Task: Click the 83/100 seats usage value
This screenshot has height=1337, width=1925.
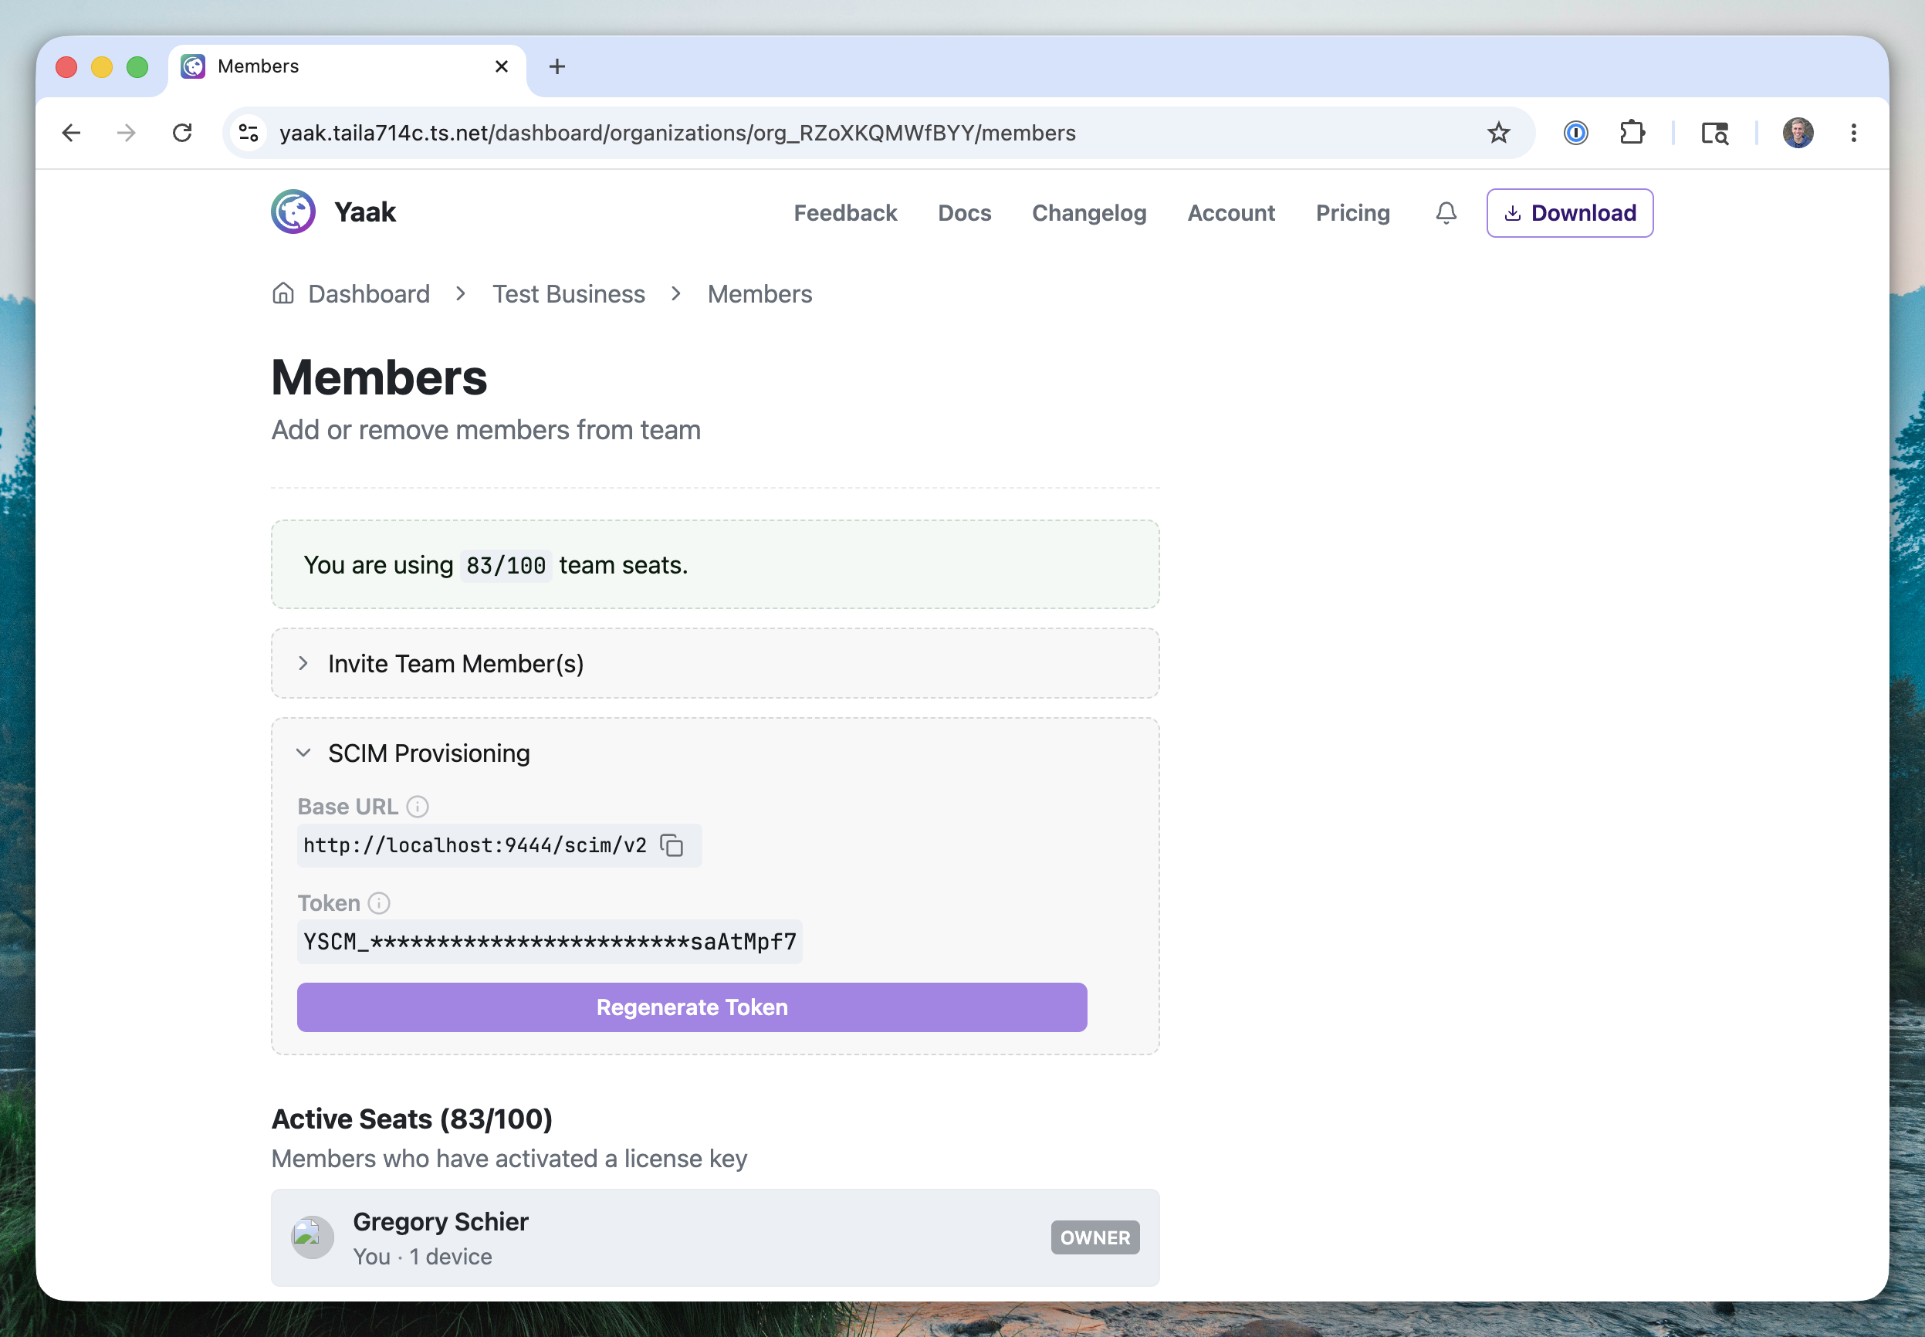Action: (x=506, y=566)
